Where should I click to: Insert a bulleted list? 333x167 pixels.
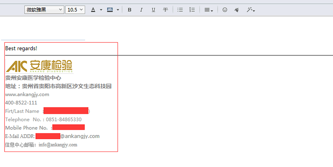tap(180, 10)
